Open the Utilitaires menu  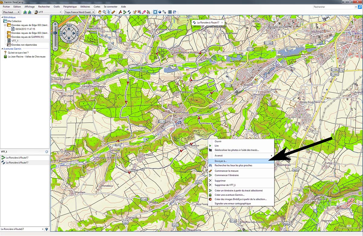tap(85, 7)
